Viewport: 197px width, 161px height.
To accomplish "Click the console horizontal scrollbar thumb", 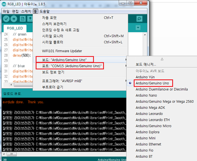I will pyautogui.click(x=12, y=154).
